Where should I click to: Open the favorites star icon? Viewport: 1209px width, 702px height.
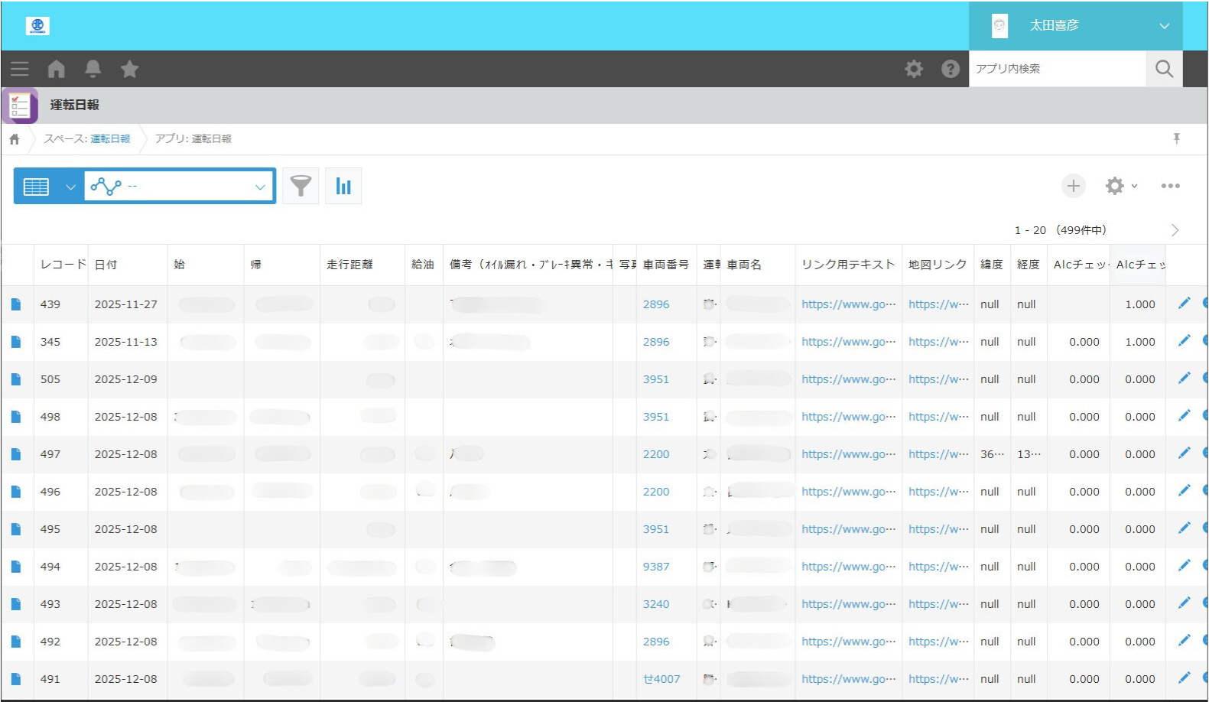(x=130, y=69)
